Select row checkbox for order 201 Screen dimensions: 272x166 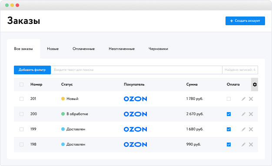coord(22,99)
